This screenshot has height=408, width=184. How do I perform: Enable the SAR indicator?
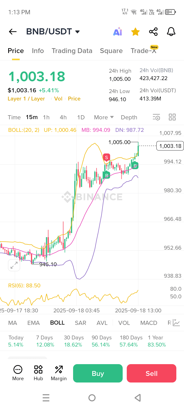(80, 323)
